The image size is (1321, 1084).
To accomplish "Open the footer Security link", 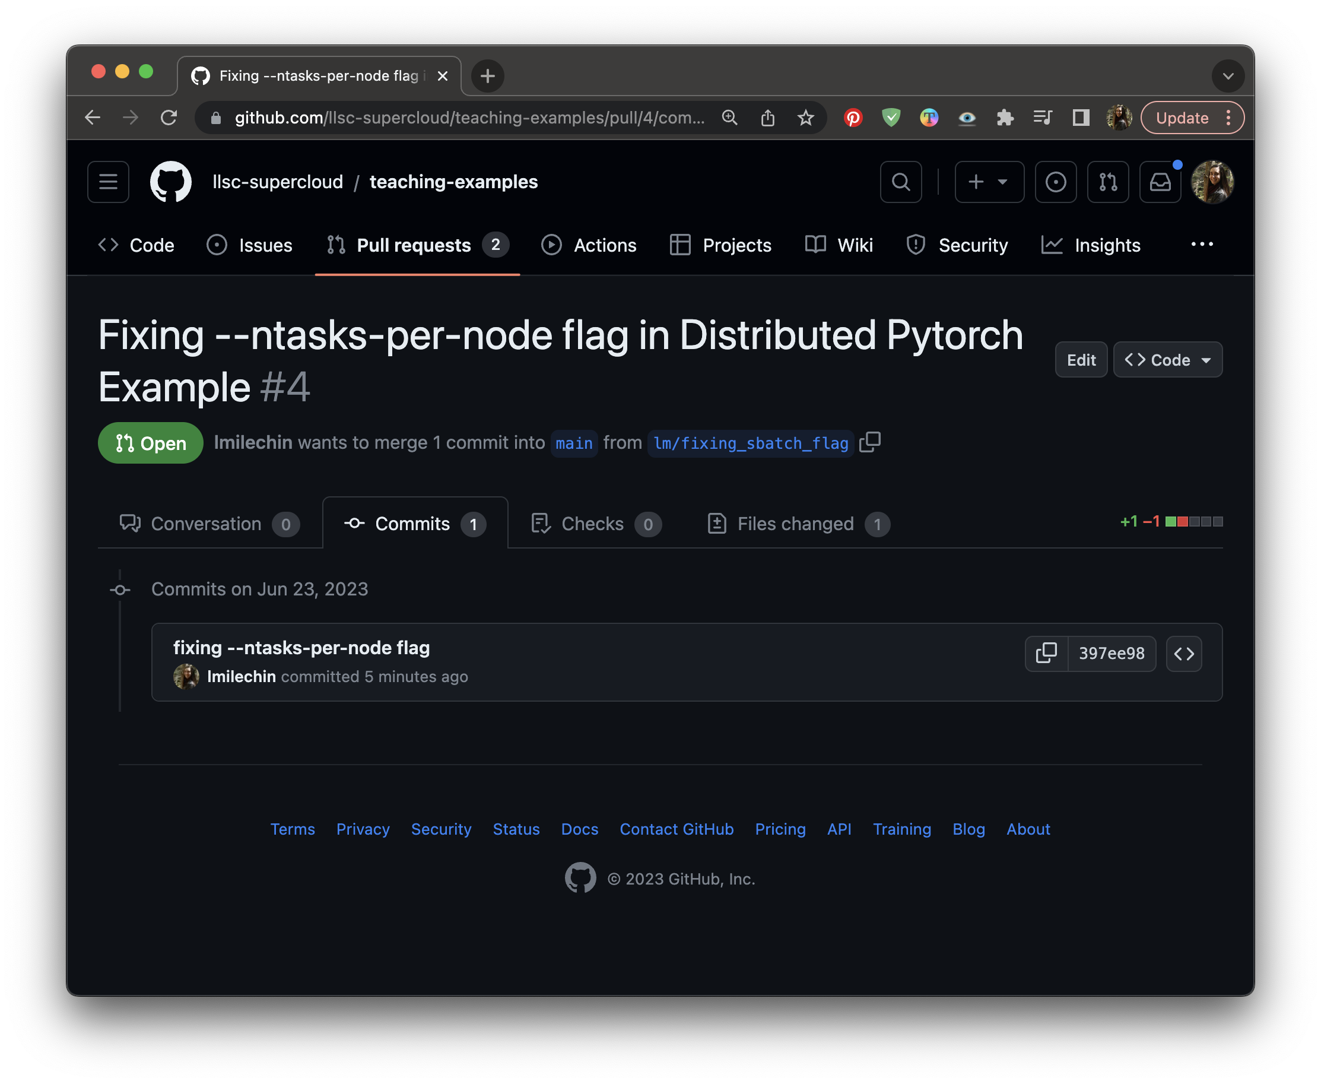I will click(441, 829).
